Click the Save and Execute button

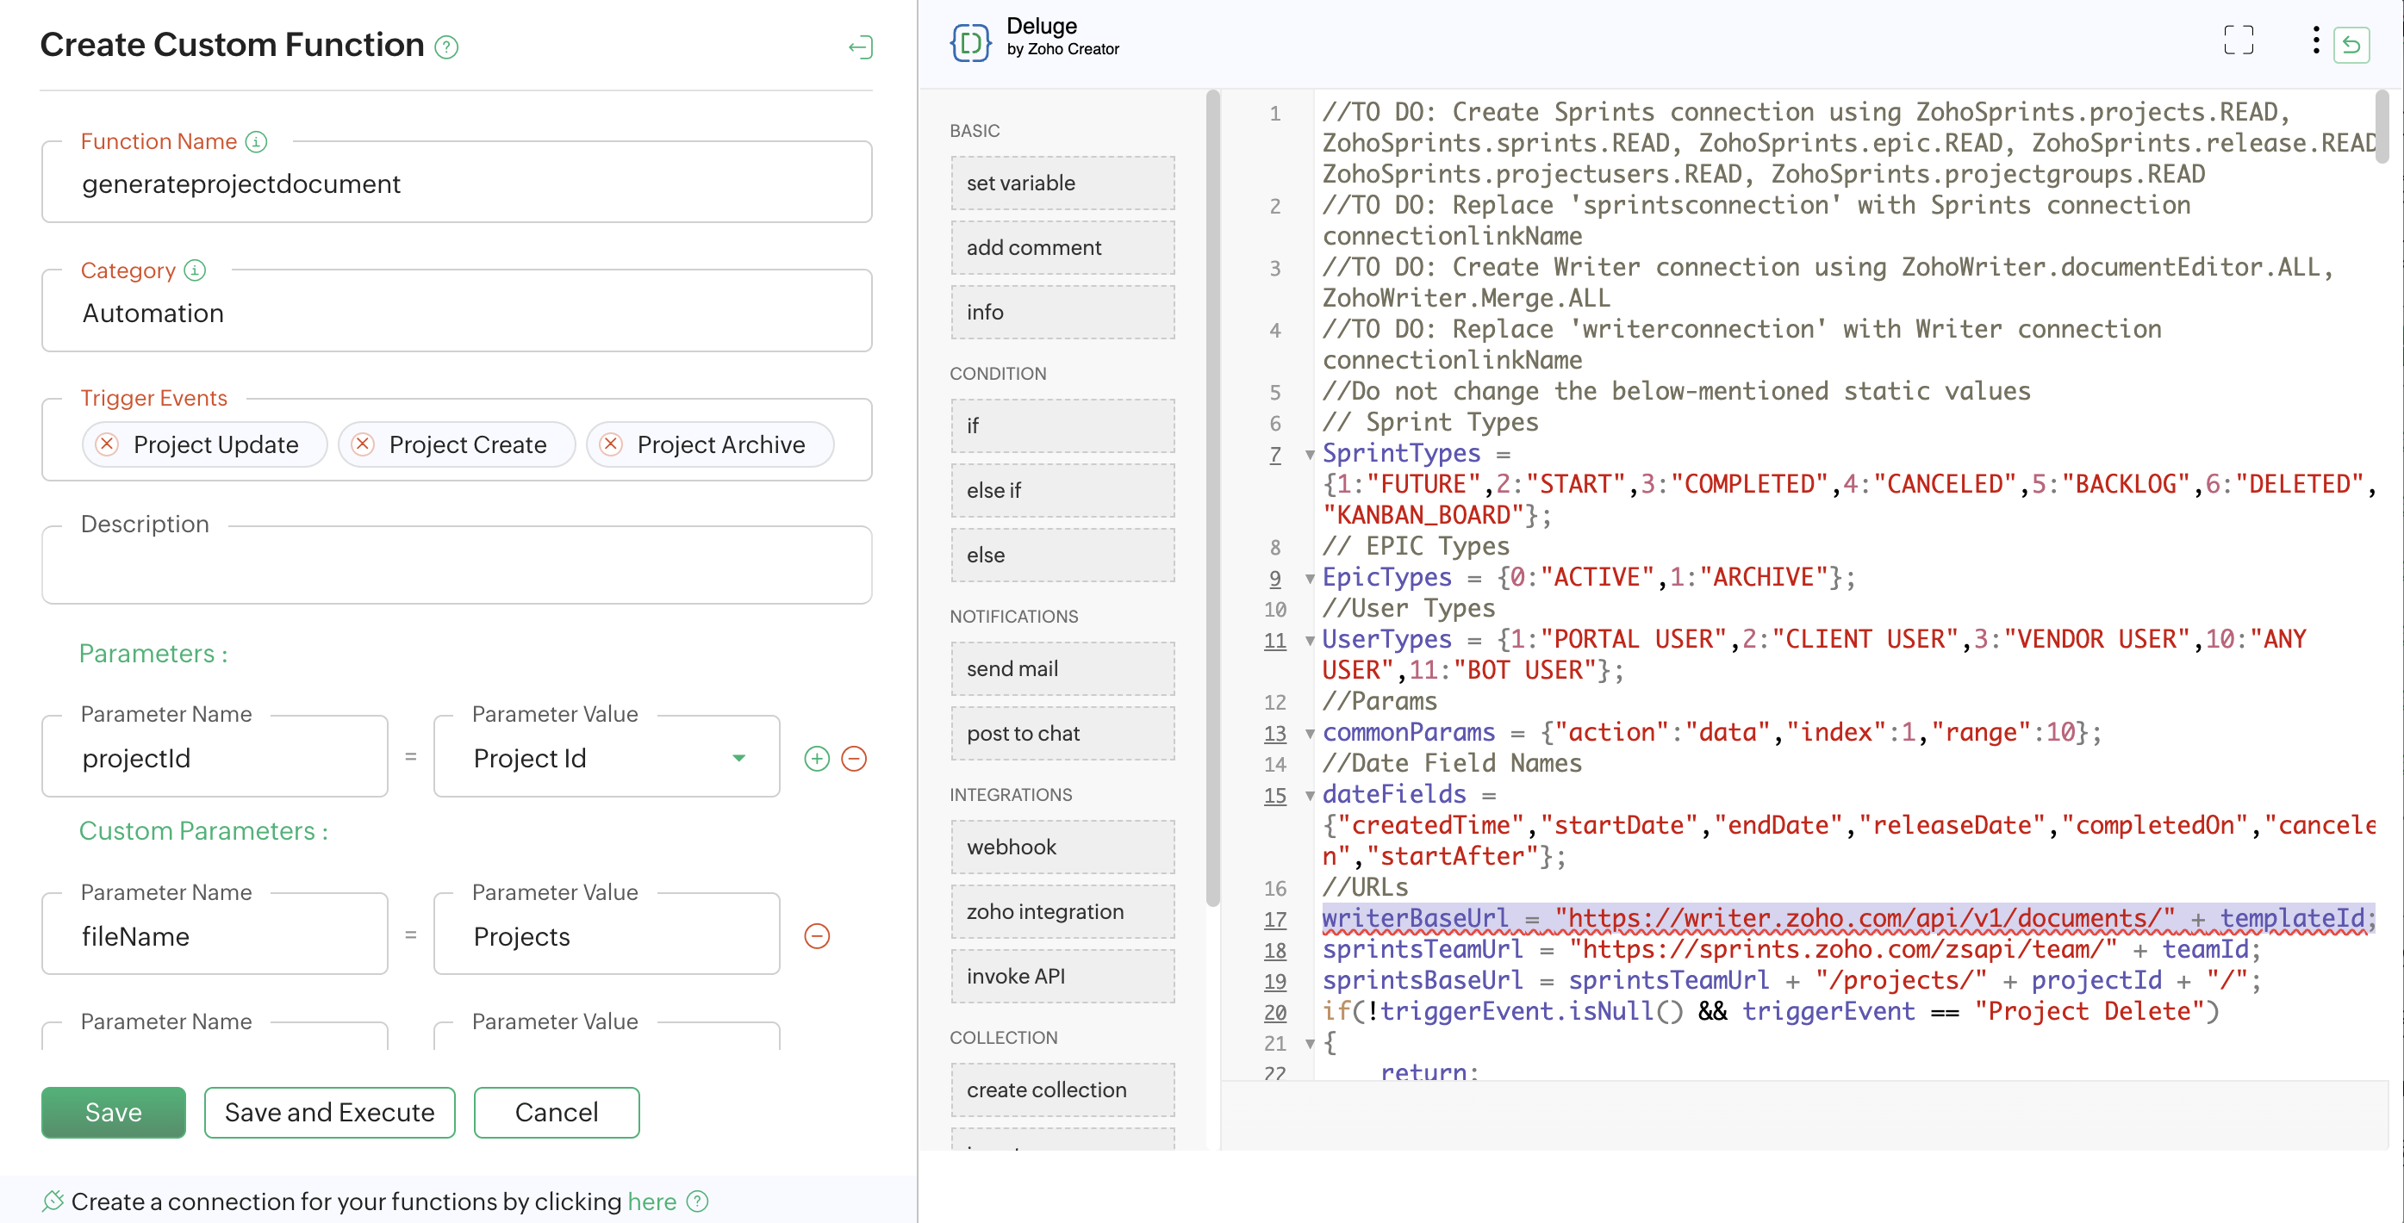[329, 1112]
